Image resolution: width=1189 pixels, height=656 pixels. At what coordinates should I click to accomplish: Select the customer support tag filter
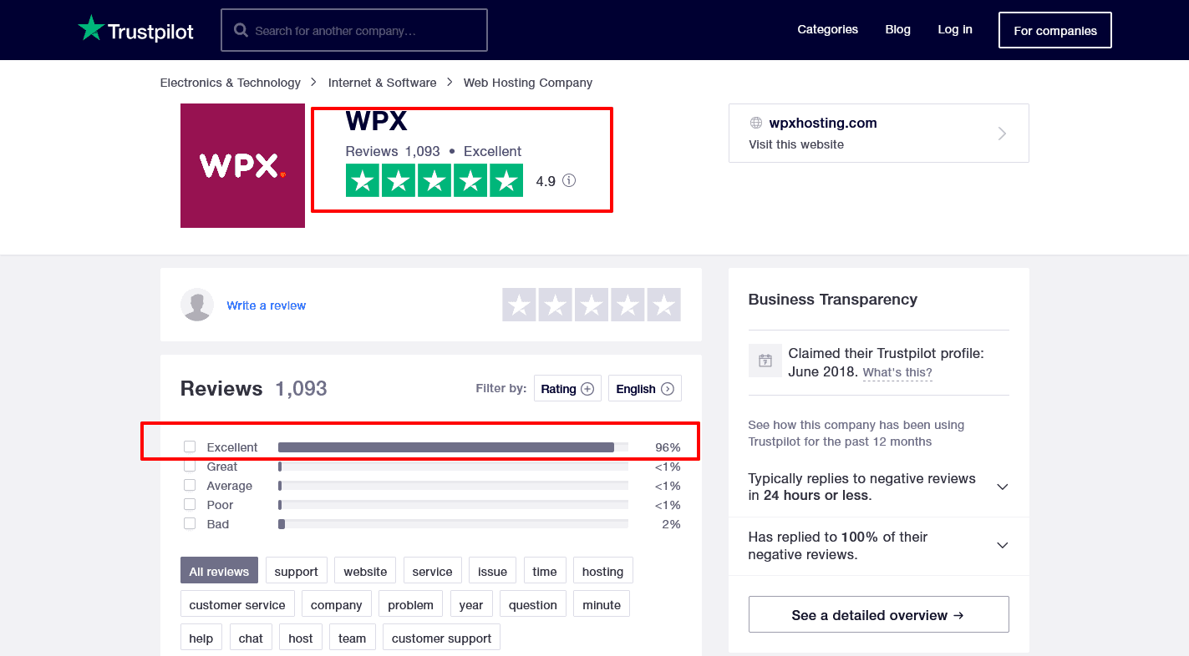click(442, 638)
